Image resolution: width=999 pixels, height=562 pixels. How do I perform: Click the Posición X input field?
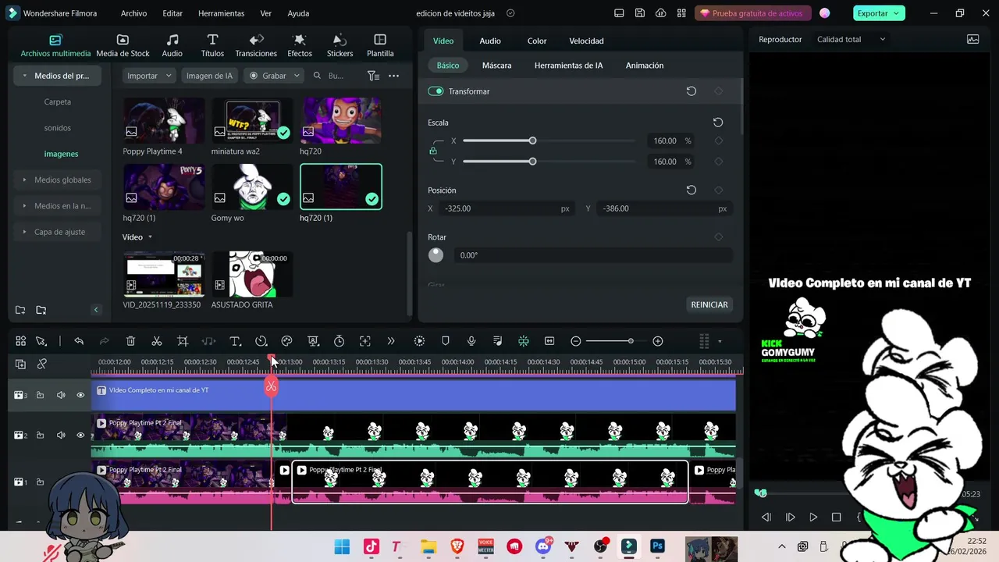[507, 208]
